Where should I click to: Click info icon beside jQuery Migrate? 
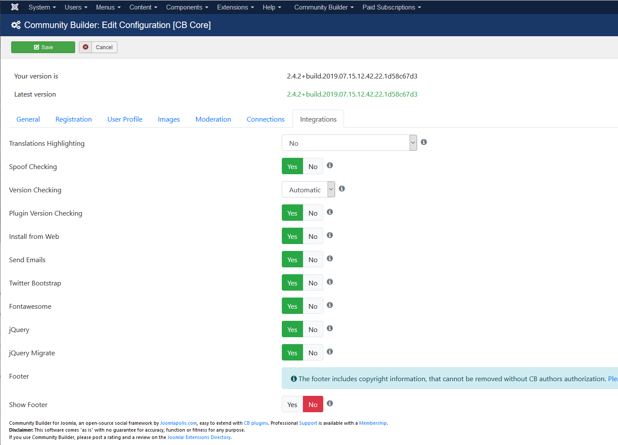coord(330,351)
